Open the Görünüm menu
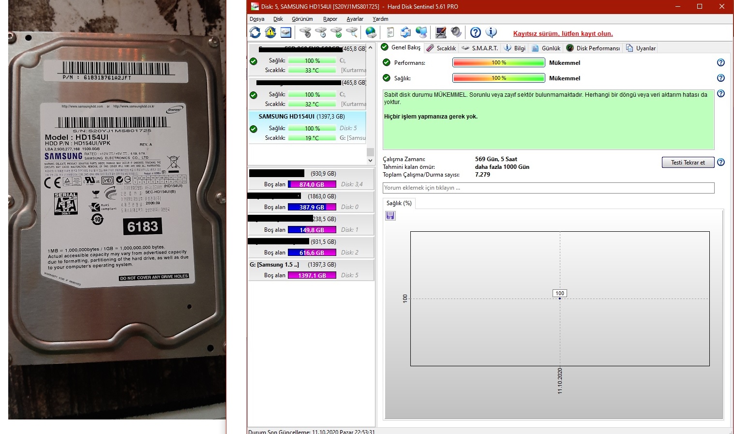734x434 pixels. (x=302, y=19)
